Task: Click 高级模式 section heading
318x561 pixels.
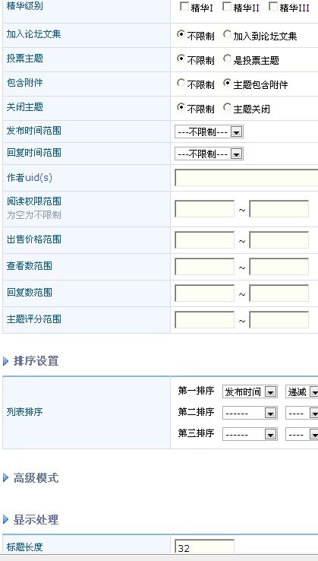Action: [x=36, y=477]
